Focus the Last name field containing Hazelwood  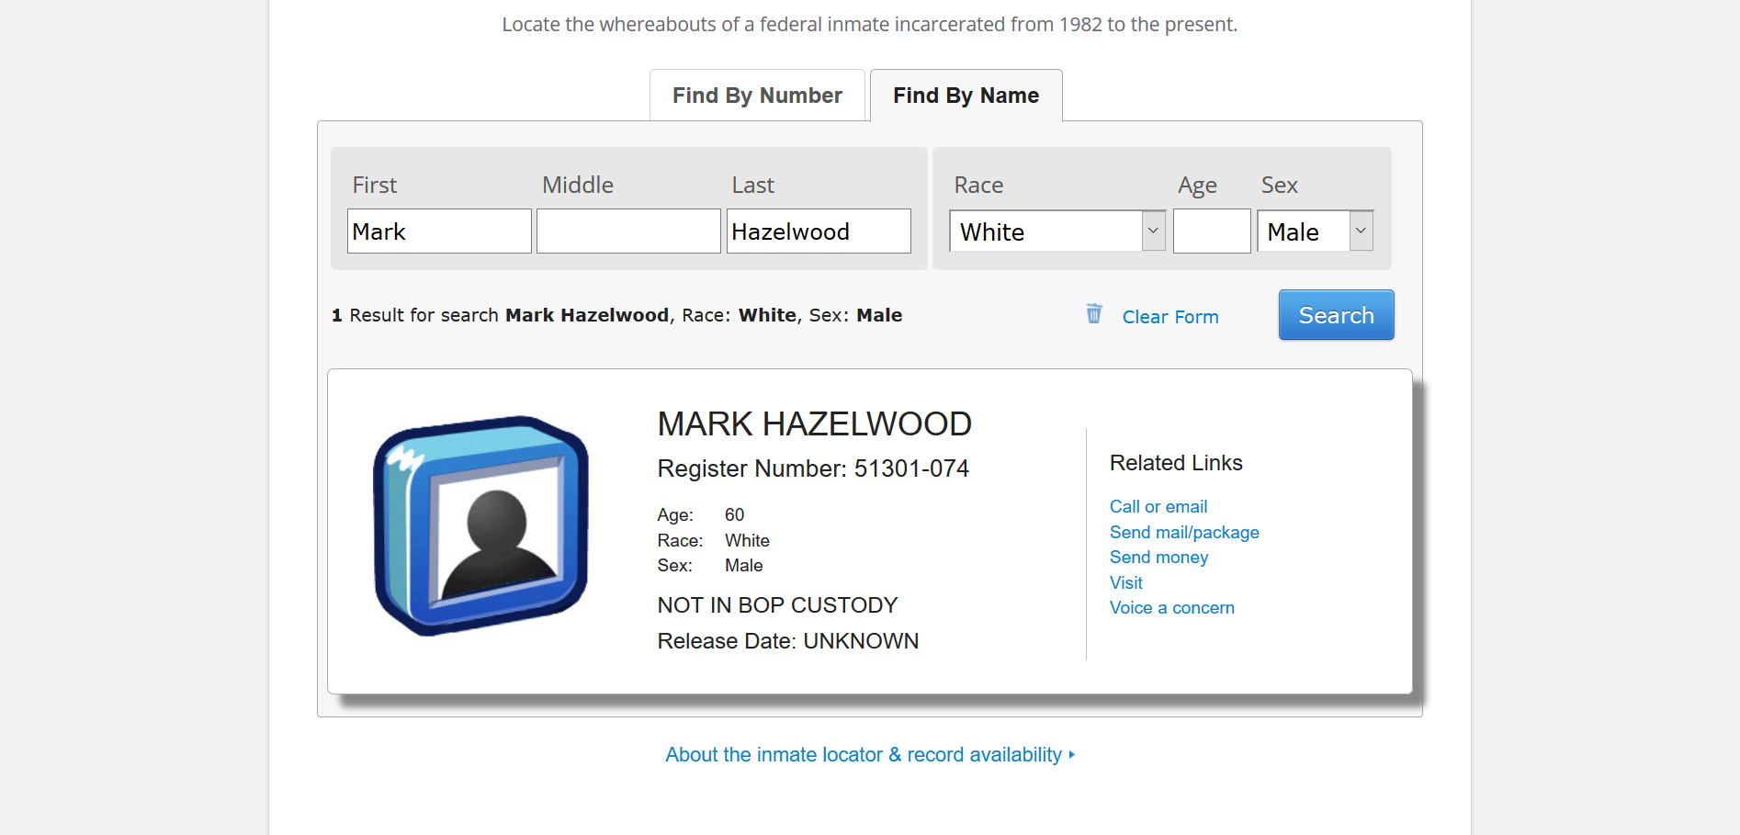pyautogui.click(x=819, y=231)
